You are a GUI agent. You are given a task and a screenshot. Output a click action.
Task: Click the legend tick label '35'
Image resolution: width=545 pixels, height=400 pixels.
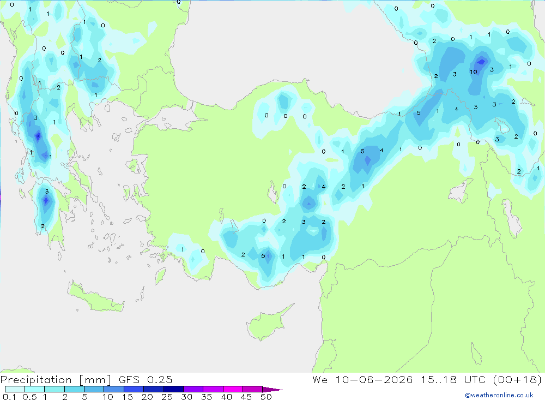click(207, 397)
